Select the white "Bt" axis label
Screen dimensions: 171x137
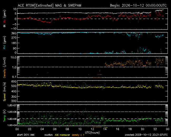[x=4, y=26]
